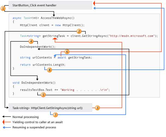The height and width of the screenshot is (137, 166).
Task: Click the Task<int> return type
Action: [x=31, y=18]
